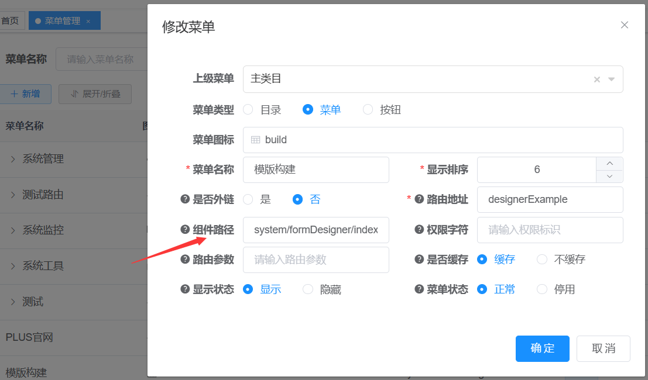Close the 修改菜单 dialog with X
Viewport: 648px width, 380px height.
tap(625, 25)
